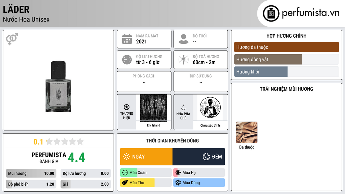The width and height of the screenshot is (345, 194).
Task: Select the Đêm night-time segment
Action: 199,157
